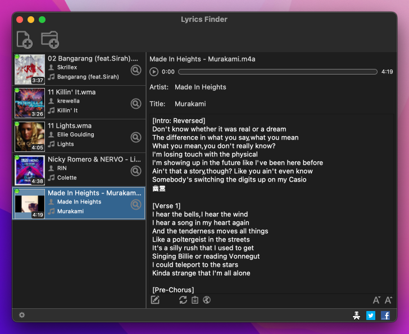Click artist name 'RIN' in list

62,168
